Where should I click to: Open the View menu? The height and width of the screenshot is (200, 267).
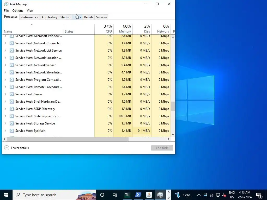30,10
